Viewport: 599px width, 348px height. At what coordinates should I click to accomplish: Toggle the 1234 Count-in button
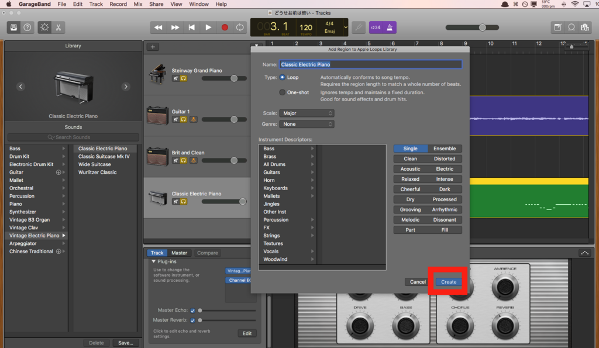pyautogui.click(x=376, y=27)
